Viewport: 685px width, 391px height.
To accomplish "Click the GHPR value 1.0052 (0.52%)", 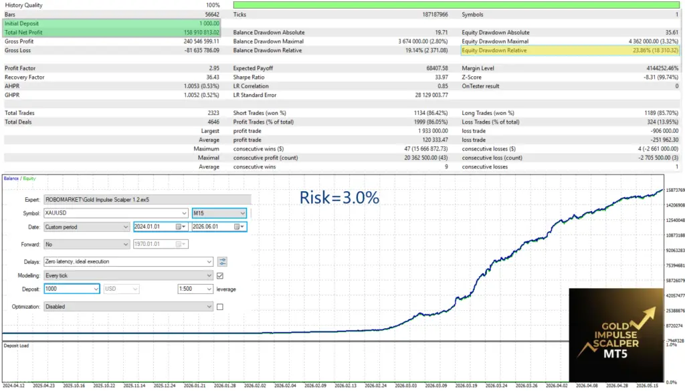I will (201, 95).
